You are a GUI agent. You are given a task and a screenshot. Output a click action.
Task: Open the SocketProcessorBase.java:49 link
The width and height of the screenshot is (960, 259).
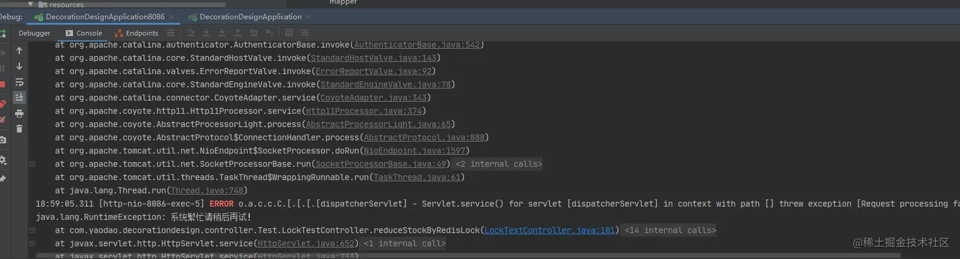tap(381, 164)
